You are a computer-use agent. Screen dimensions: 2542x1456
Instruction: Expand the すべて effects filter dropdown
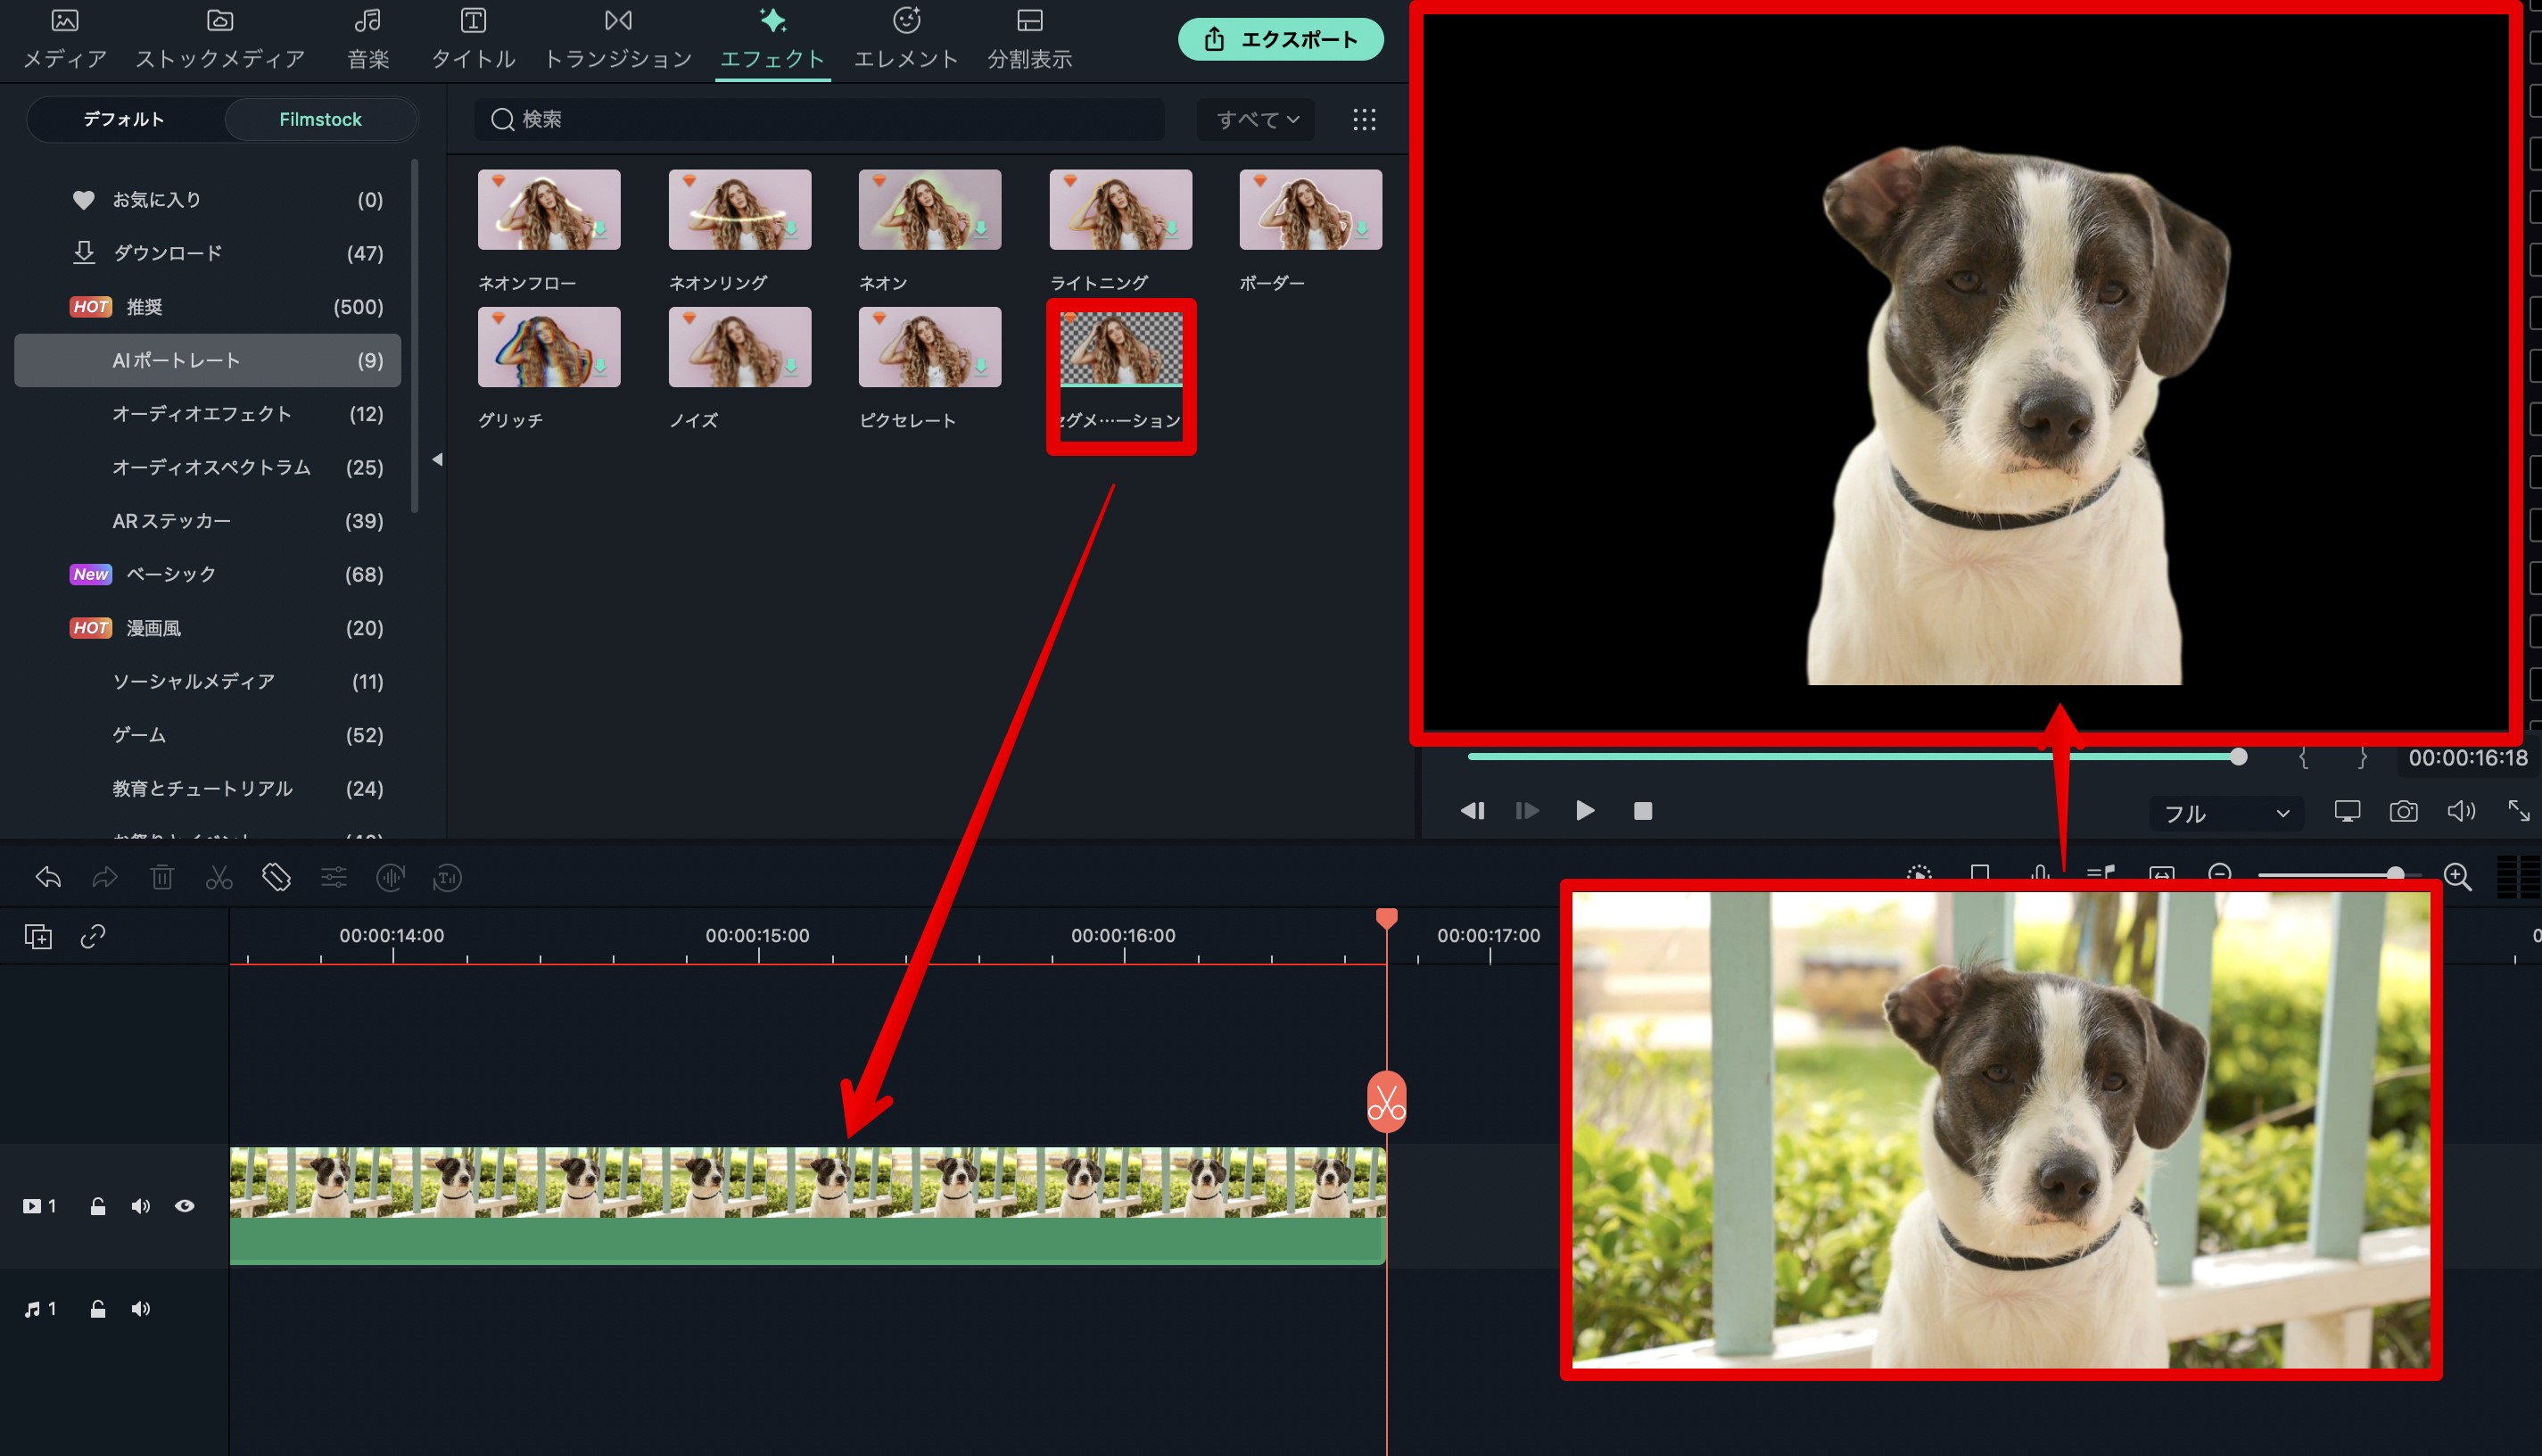(x=1255, y=119)
